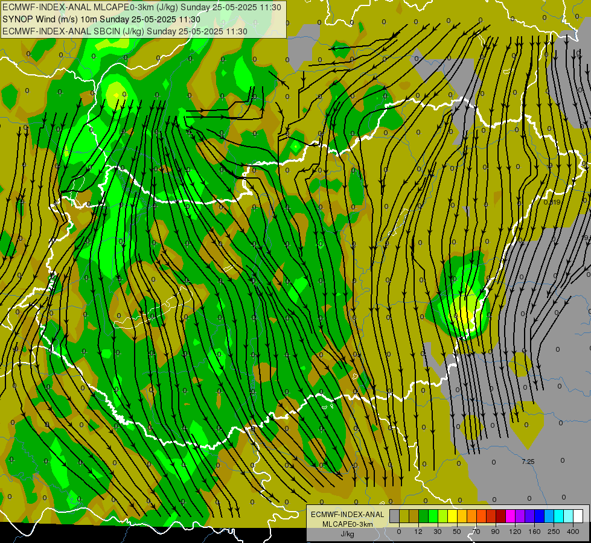The image size is (591, 543).
Task: Click the dark green legend swatch
Action: coord(424,516)
